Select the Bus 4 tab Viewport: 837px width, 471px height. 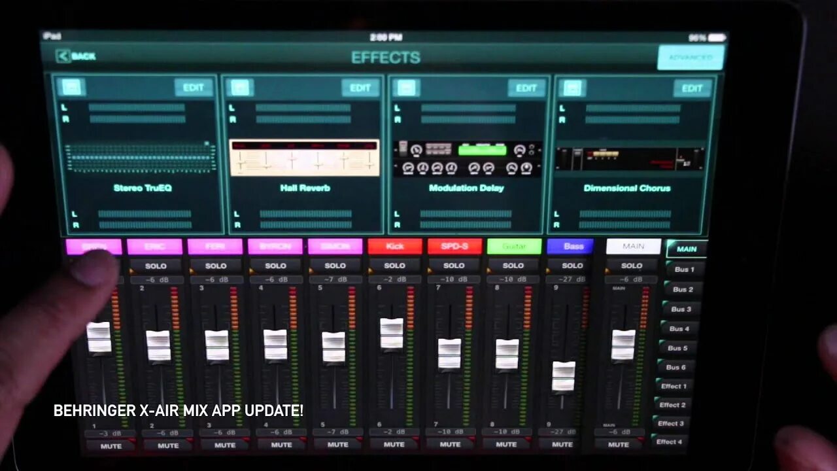(x=679, y=328)
